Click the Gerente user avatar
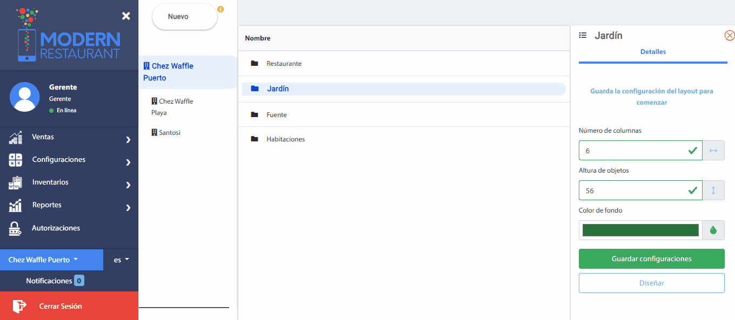 click(25, 97)
